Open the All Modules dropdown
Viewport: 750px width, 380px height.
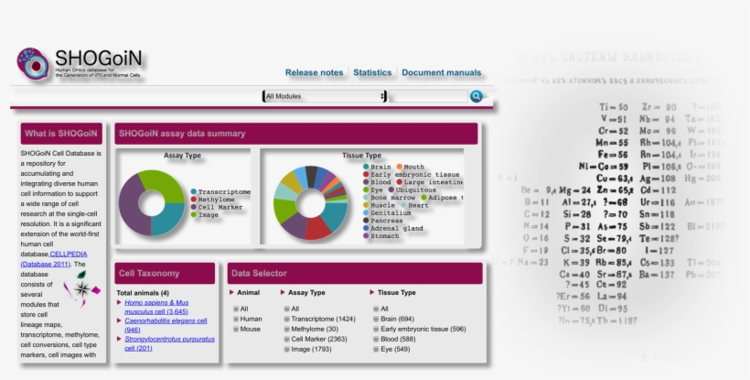[x=325, y=96]
